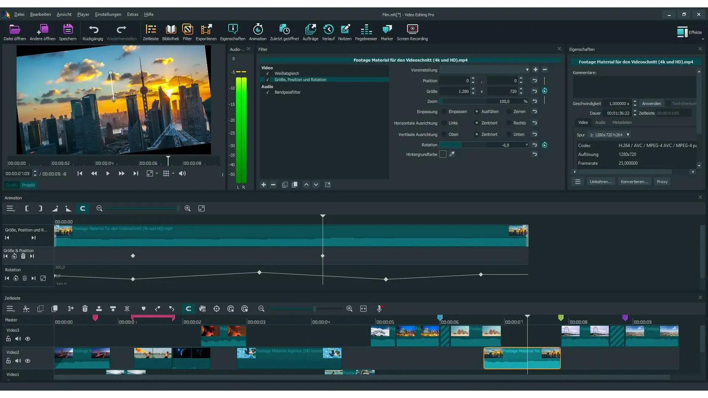Click the record audio microphone icon
Image resolution: width=708 pixels, height=398 pixels.
(379, 309)
